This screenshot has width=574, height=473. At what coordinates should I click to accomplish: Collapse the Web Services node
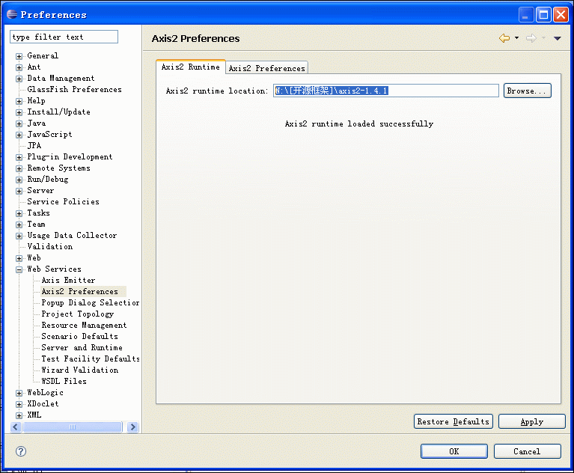pos(19,270)
